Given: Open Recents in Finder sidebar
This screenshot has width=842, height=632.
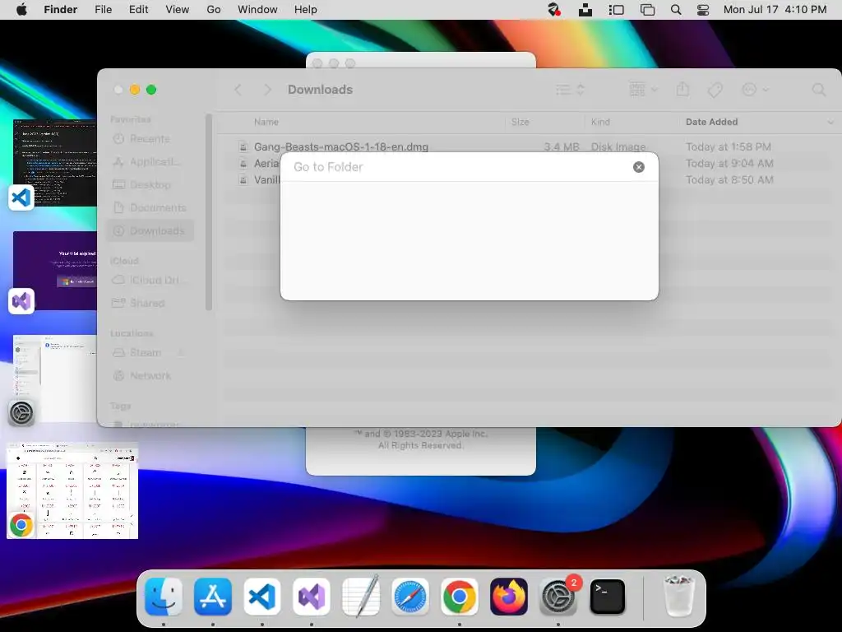Looking at the screenshot, I should point(150,138).
